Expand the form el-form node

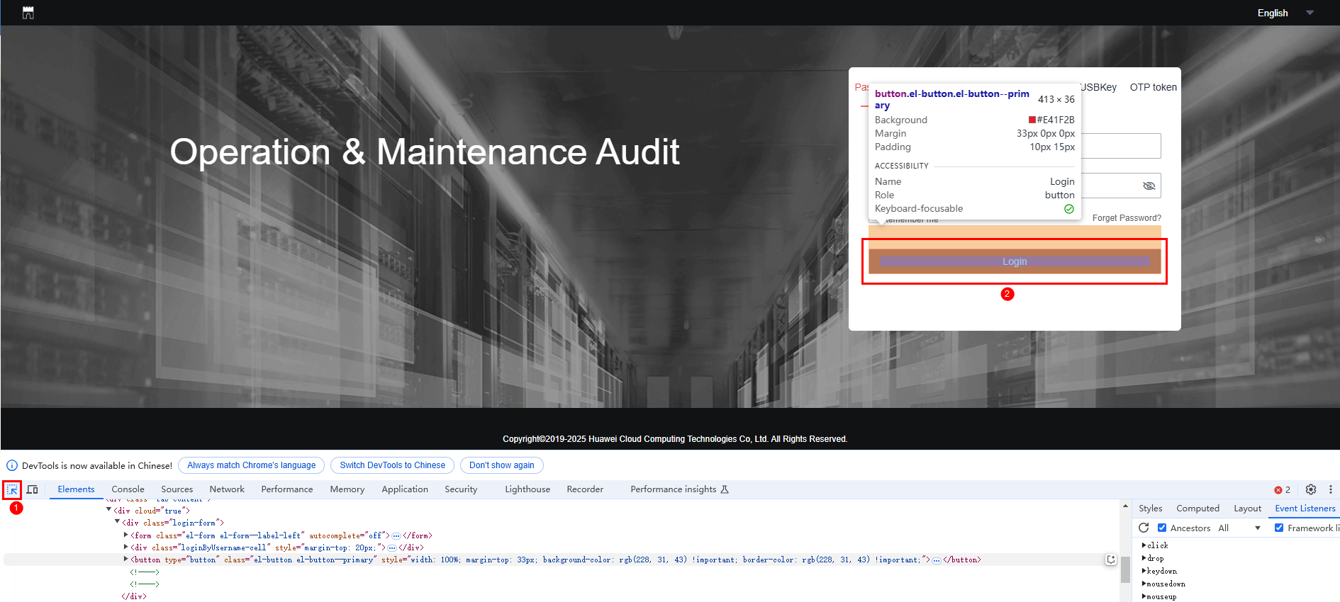(126, 535)
